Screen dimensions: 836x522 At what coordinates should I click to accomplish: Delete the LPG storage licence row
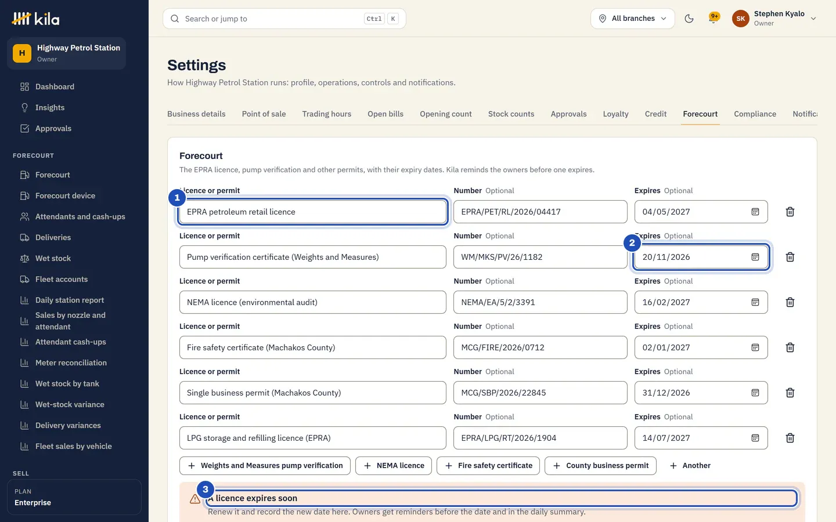point(790,438)
